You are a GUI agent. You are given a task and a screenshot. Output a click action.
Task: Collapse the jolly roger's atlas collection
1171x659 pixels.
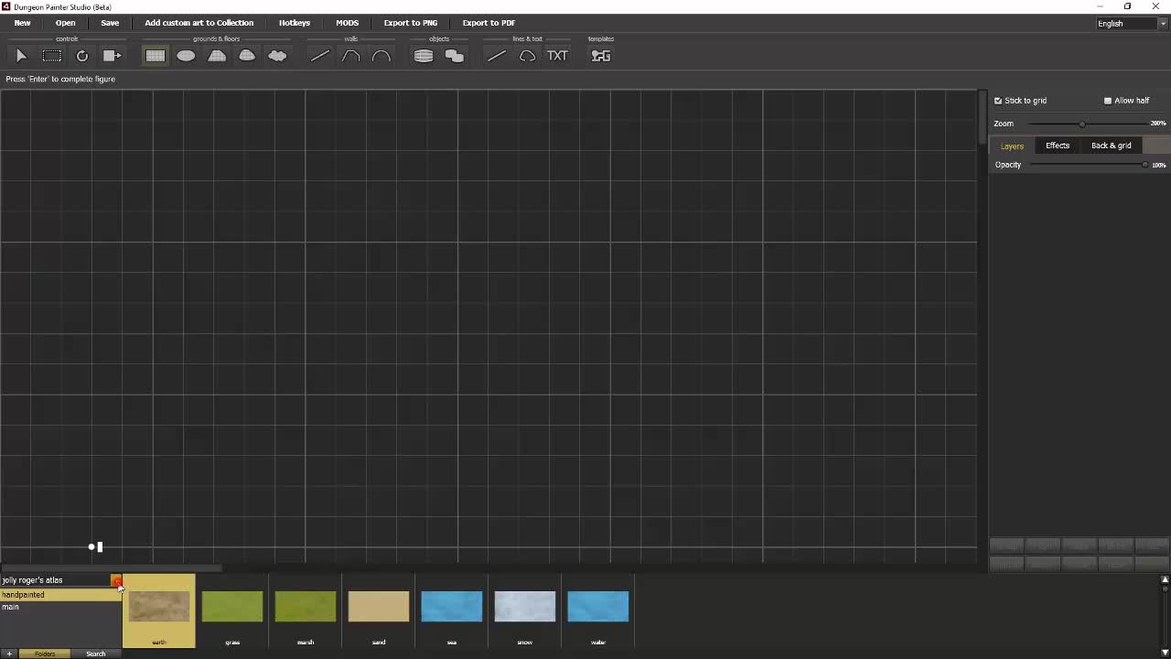[116, 580]
